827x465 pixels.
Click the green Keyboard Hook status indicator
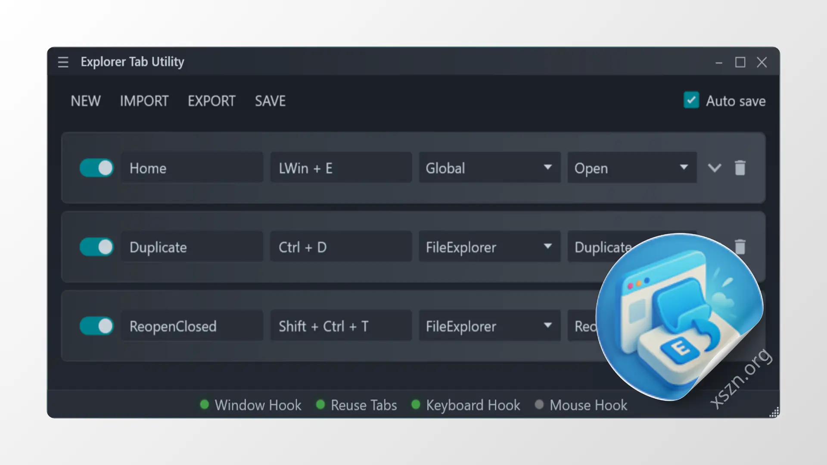pos(416,405)
